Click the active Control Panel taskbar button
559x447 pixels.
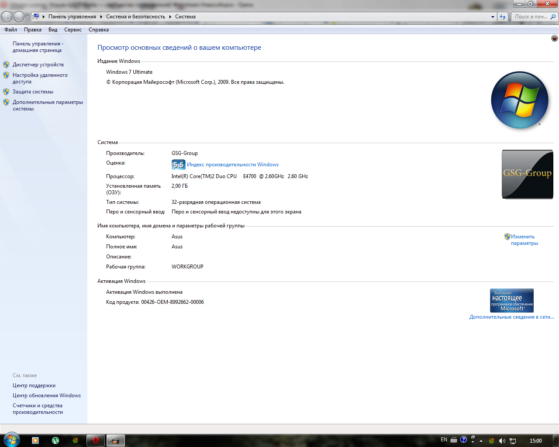click(115, 440)
